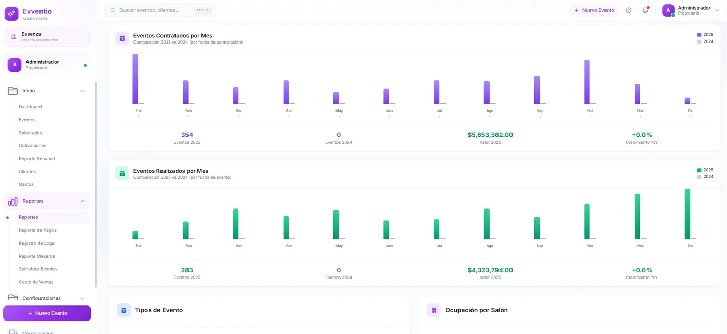Click the Eventos Contratados calendar icon
The image size is (727, 334).
pyautogui.click(x=122, y=38)
